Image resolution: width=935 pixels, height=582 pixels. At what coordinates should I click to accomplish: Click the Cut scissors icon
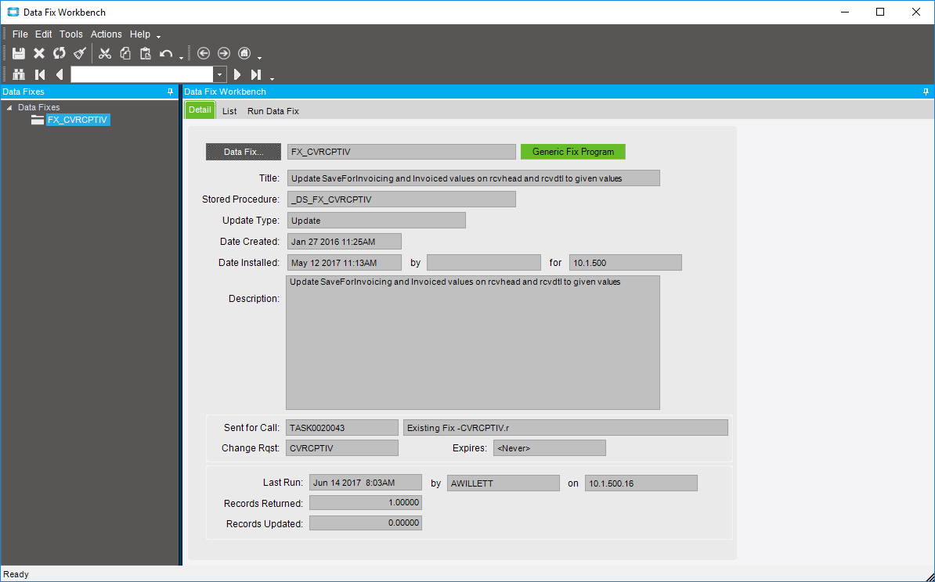[105, 54]
